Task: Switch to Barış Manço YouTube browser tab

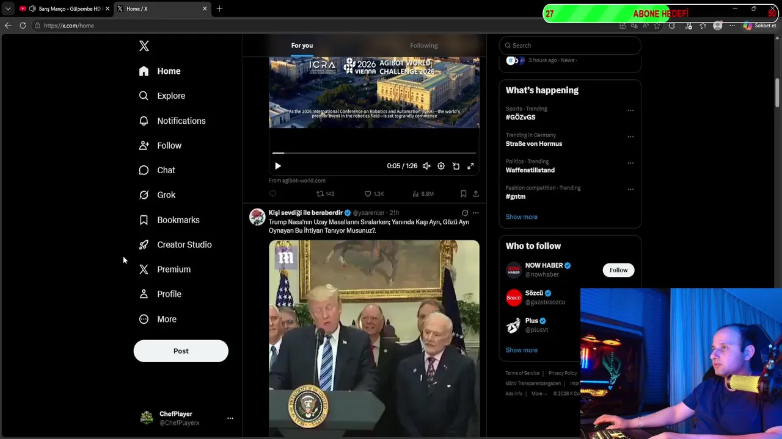Action: pyautogui.click(x=65, y=9)
